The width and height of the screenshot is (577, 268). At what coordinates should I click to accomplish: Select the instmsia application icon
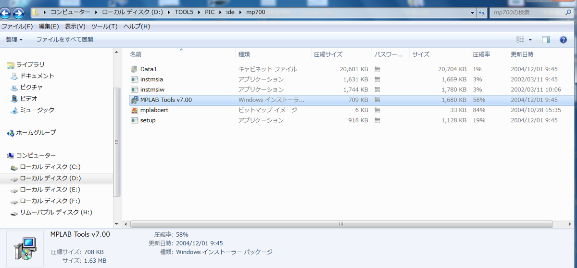point(134,79)
